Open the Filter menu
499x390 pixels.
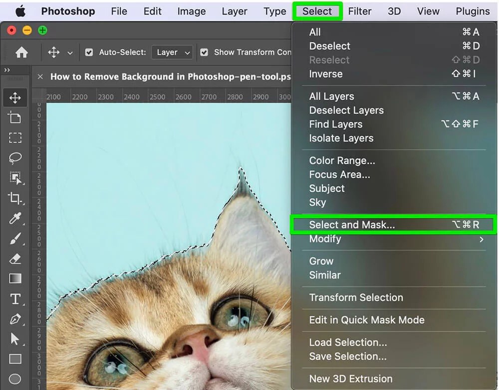360,11
